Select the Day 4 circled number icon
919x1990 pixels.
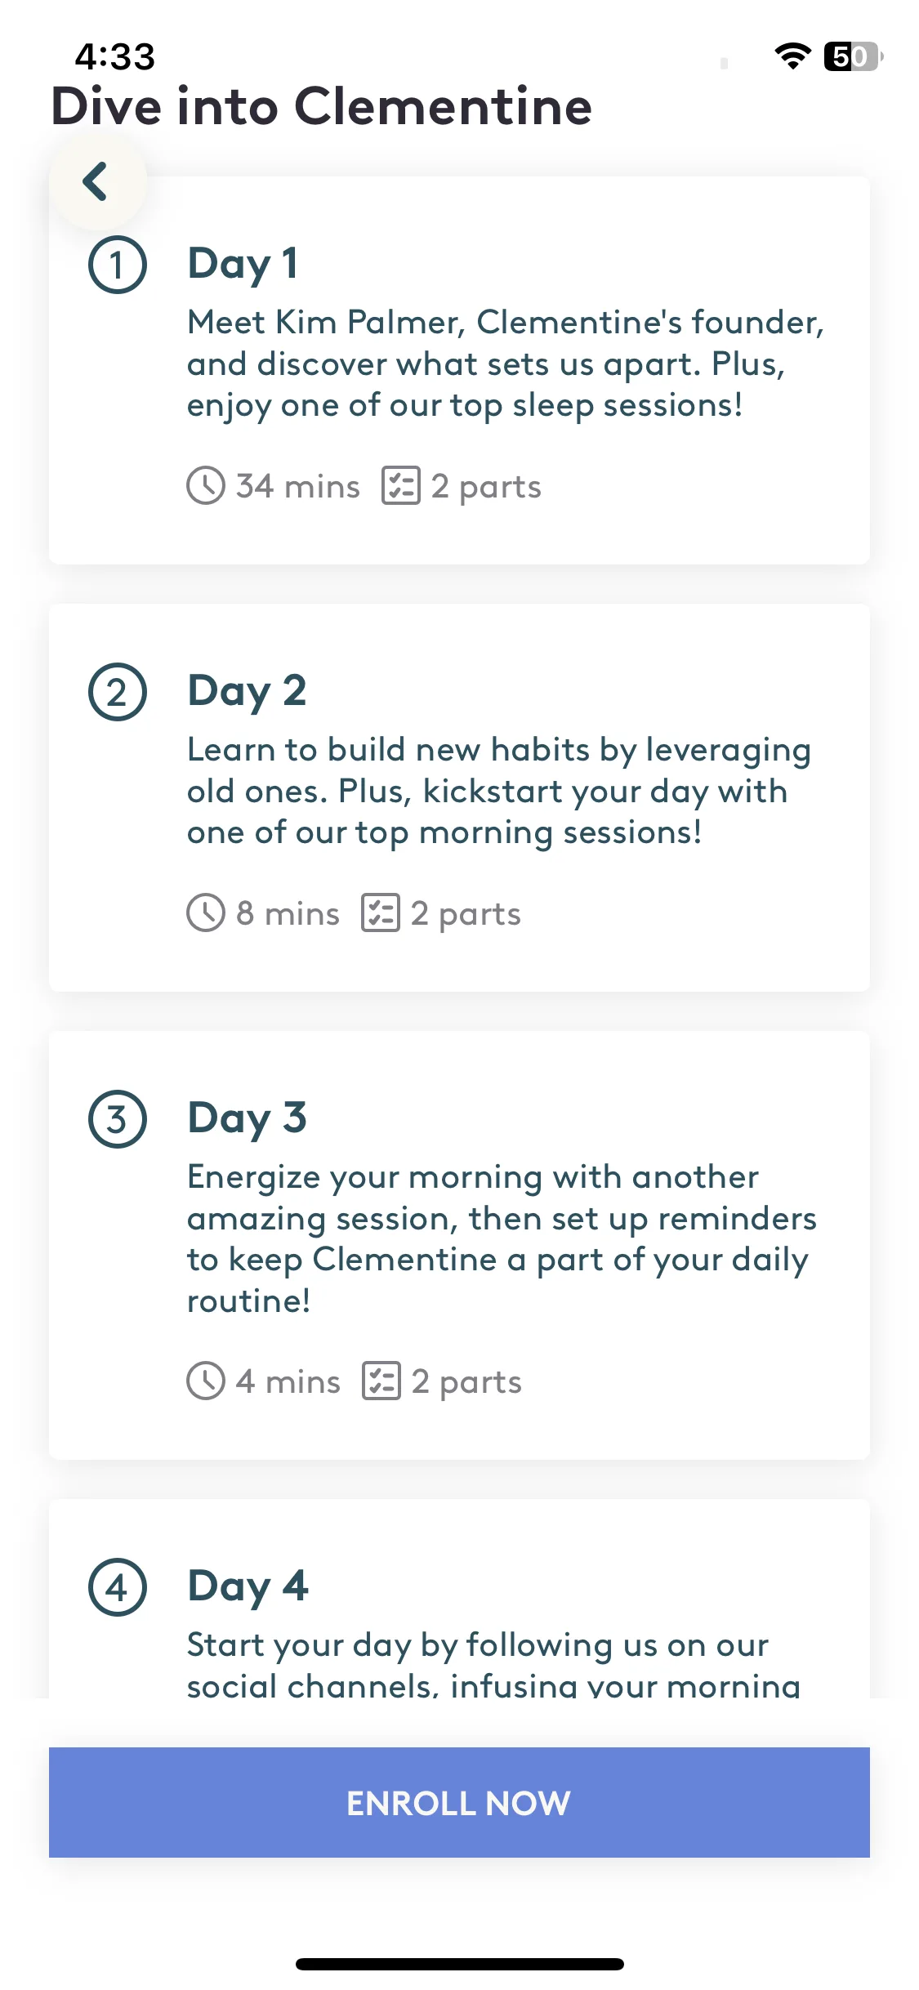point(118,1587)
